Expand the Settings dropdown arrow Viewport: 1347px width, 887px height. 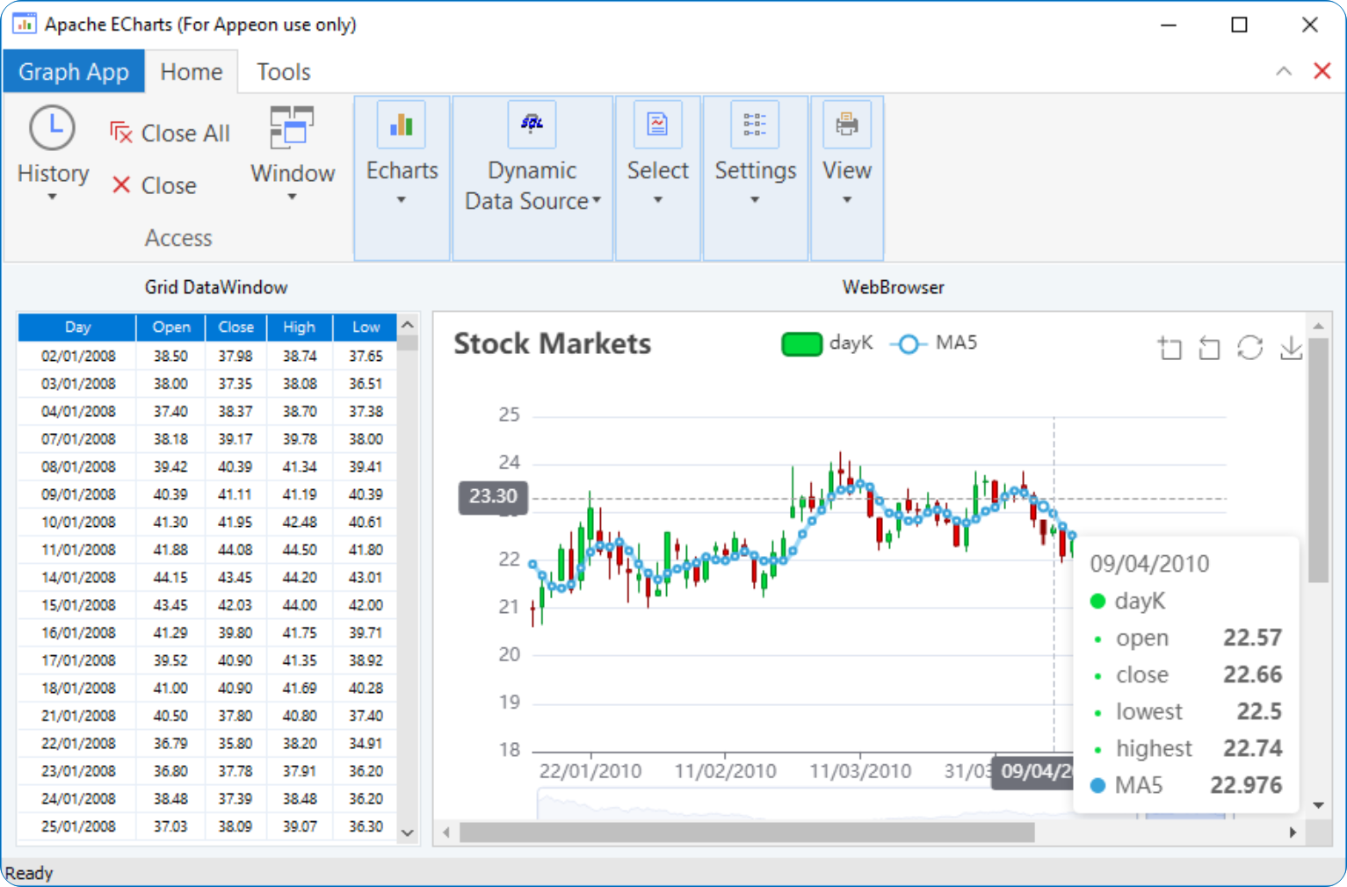pyautogui.click(x=755, y=200)
